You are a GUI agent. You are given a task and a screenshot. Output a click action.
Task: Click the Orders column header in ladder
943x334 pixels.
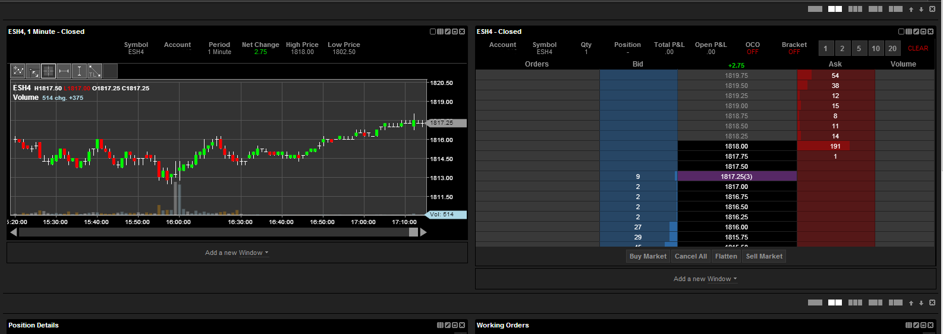537,64
